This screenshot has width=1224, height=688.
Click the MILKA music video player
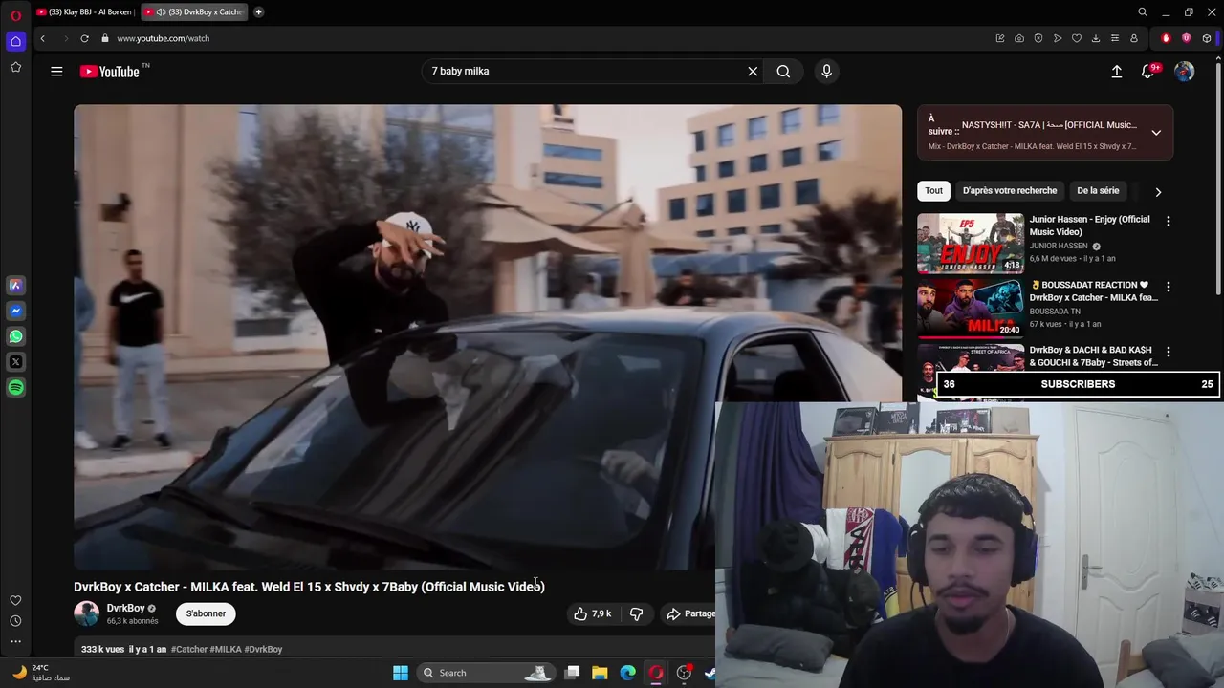coord(488,337)
